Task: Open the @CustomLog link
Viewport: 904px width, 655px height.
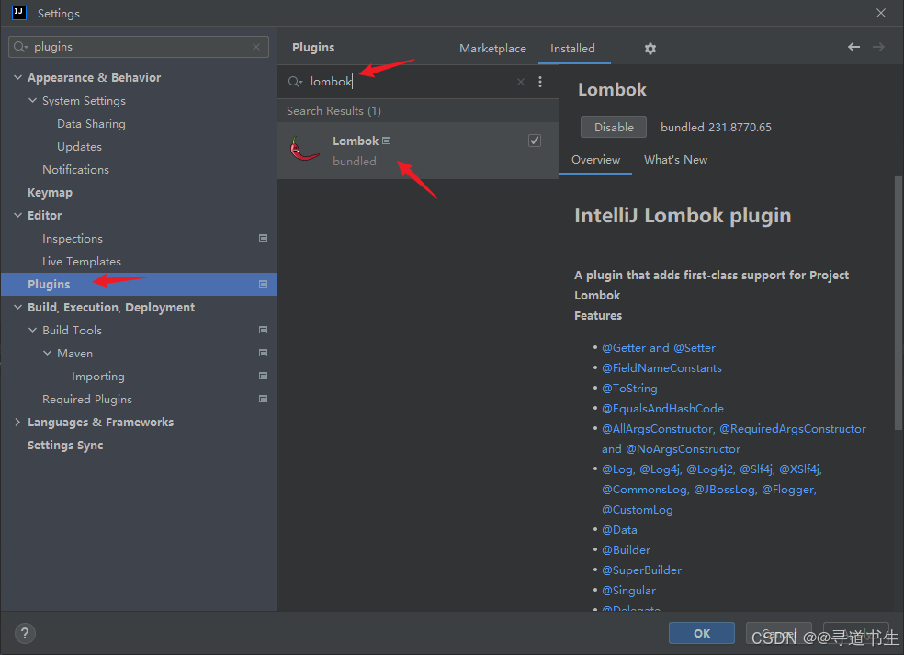Action: [x=637, y=510]
